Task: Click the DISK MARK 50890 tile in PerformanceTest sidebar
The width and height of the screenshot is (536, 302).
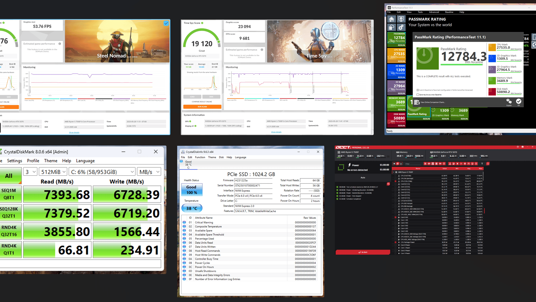Action: (396, 120)
